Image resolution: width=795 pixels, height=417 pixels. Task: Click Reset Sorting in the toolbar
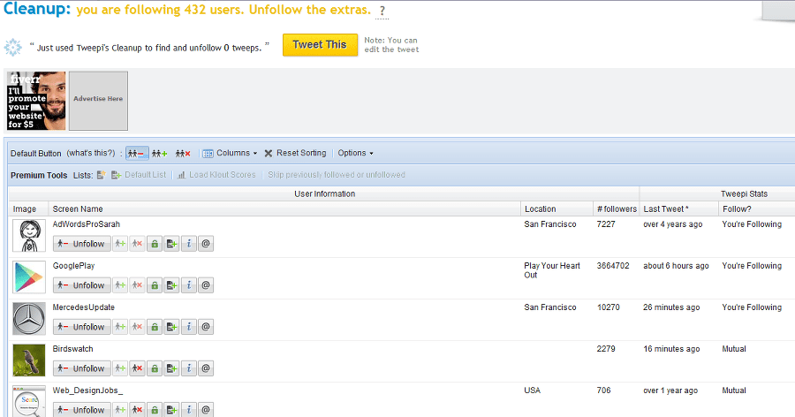[x=295, y=153]
